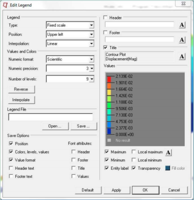The height and width of the screenshot is (200, 194).
Task: Open the Numeric format dropdown
Action: click(x=70, y=59)
